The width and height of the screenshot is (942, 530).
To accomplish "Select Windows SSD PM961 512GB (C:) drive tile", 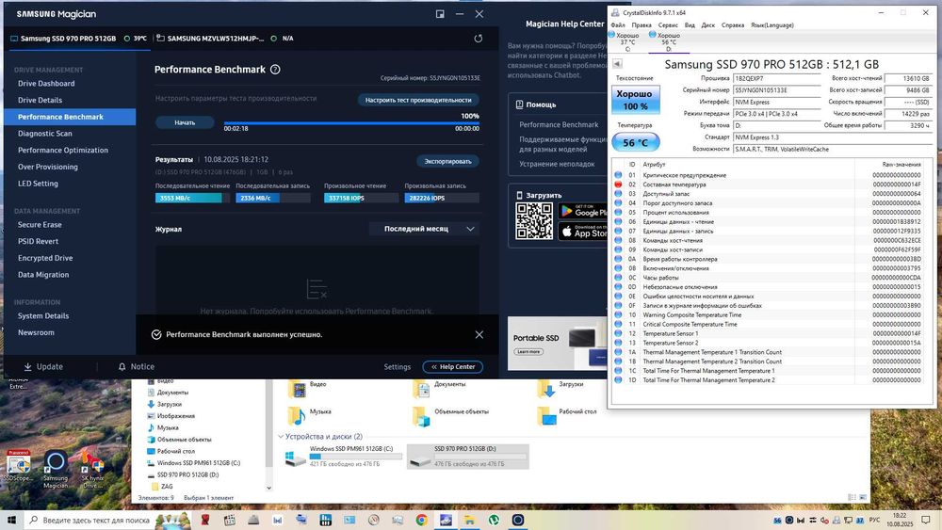I will click(x=343, y=457).
